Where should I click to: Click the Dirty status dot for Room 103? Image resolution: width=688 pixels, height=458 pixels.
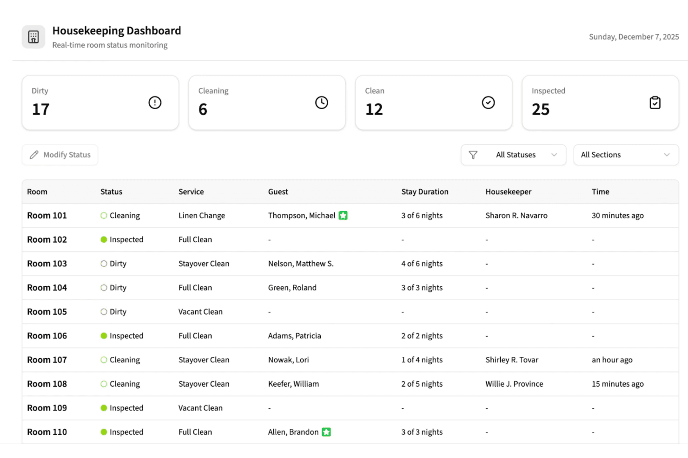point(104,264)
